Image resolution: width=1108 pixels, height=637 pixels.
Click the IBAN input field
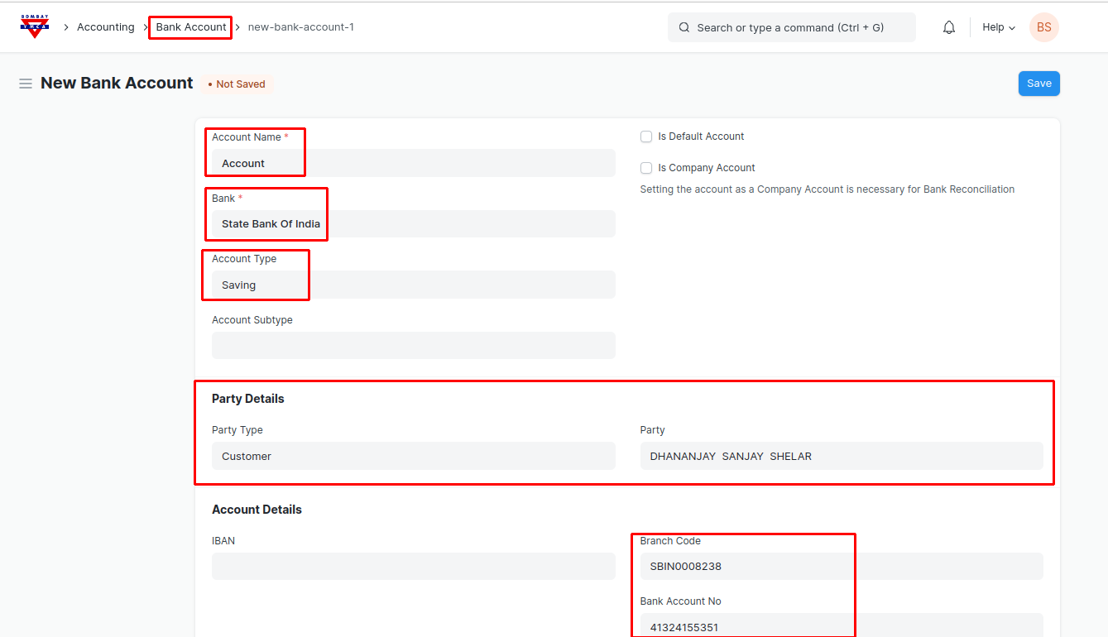413,566
